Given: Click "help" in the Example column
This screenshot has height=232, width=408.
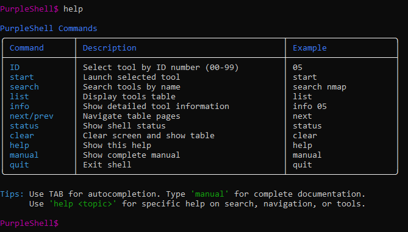Looking at the screenshot, I should 302,145.
